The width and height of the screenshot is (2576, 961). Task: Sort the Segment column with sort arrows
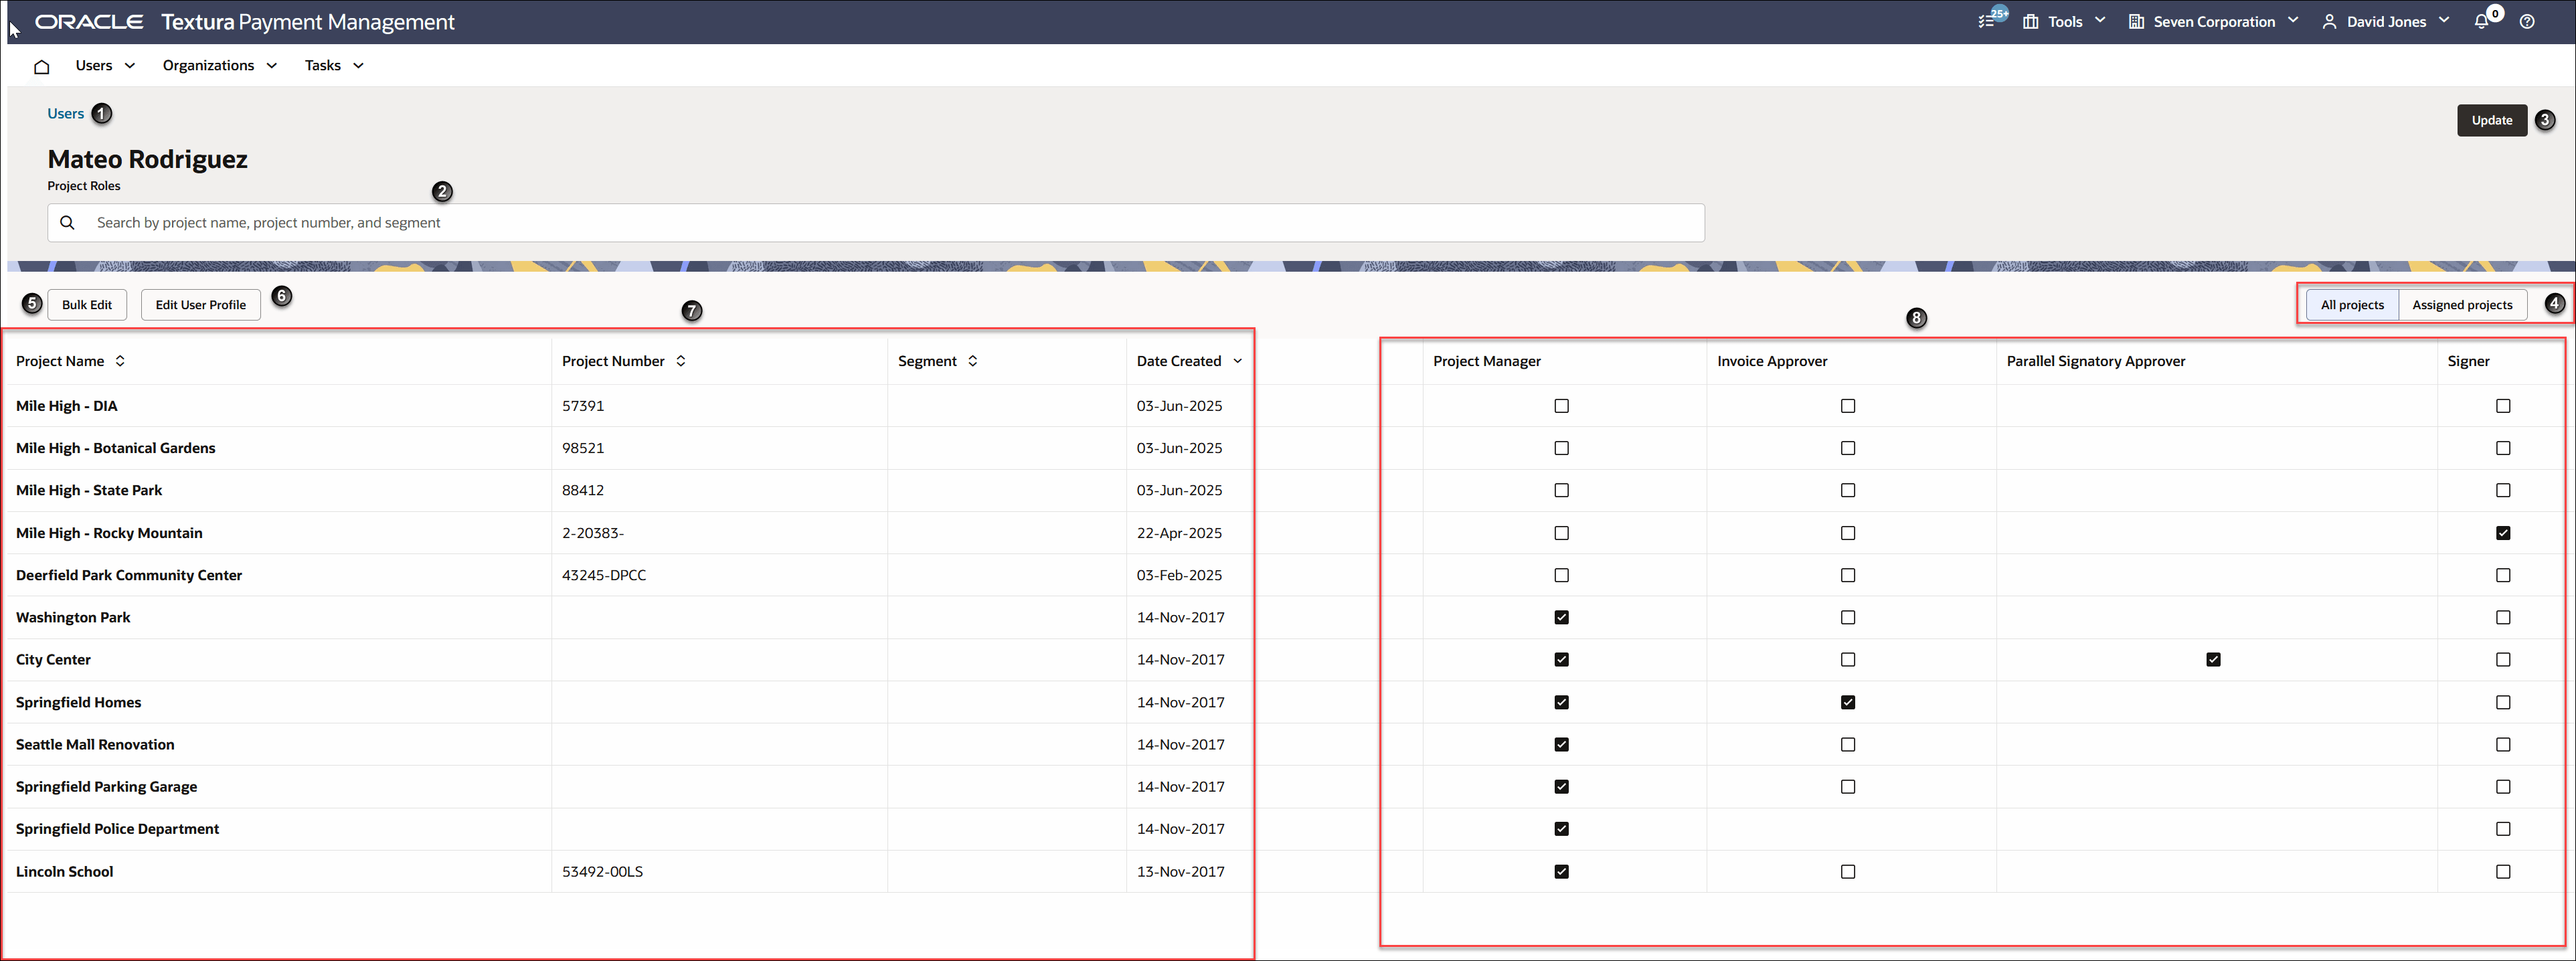pyautogui.click(x=973, y=361)
